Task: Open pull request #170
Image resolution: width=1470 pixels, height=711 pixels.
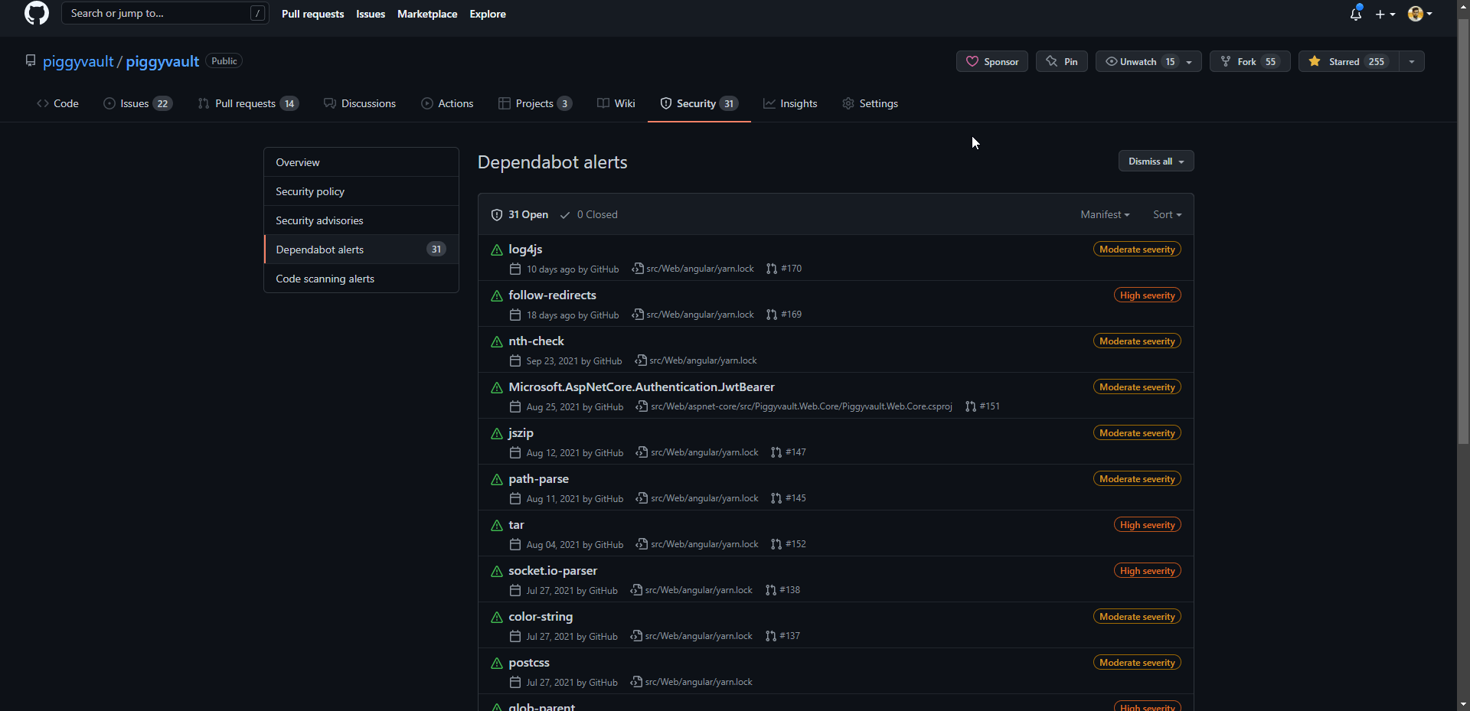Action: 792,269
